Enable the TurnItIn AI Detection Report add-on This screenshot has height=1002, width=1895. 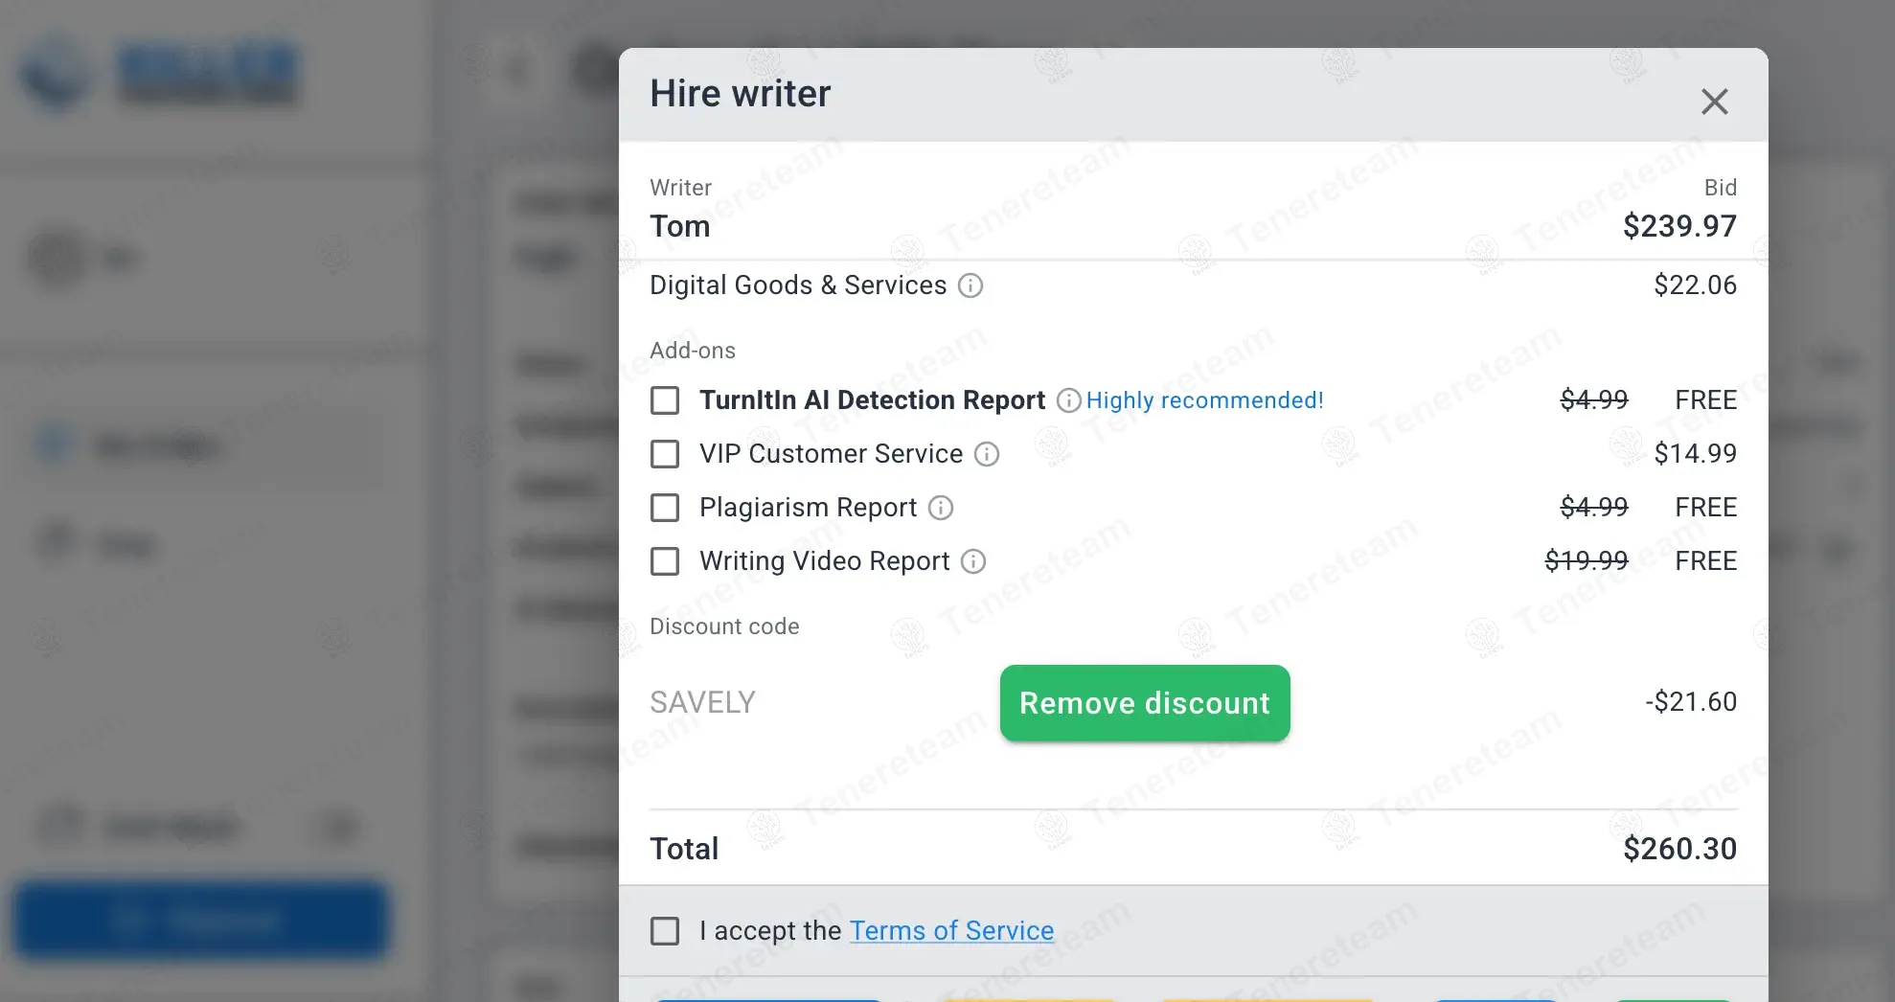tap(665, 400)
